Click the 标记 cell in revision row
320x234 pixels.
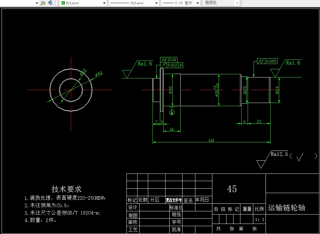coord(132,200)
